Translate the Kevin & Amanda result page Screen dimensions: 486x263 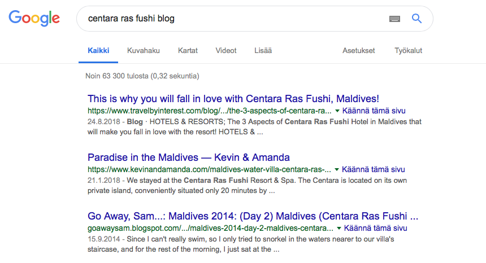pyautogui.click(x=374, y=169)
